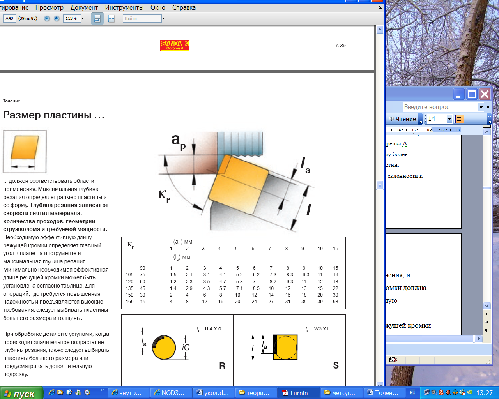
Task: Open the Документ menu
Action: (x=84, y=7)
